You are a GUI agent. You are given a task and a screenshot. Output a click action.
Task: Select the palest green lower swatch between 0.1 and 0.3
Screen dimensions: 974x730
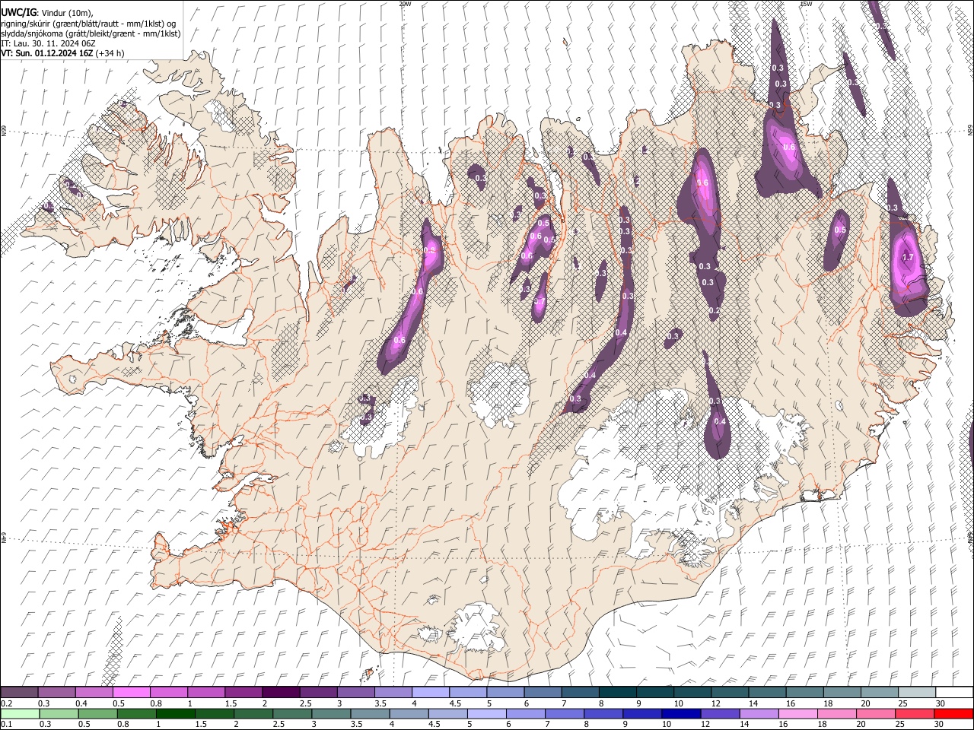tap(19, 713)
